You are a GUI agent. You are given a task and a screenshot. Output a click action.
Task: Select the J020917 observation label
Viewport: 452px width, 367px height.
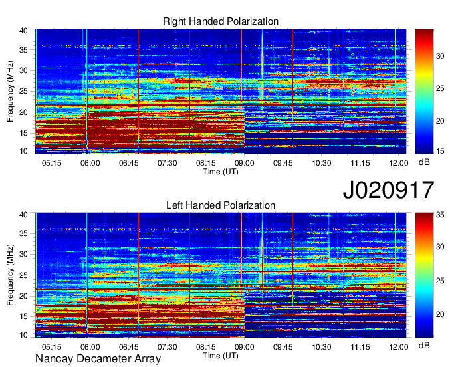pyautogui.click(x=388, y=190)
